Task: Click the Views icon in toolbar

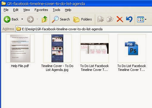Action: (x=140, y=19)
